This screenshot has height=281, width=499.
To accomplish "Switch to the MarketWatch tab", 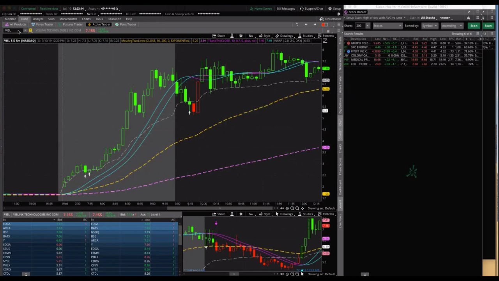I will pyautogui.click(x=68, y=19).
